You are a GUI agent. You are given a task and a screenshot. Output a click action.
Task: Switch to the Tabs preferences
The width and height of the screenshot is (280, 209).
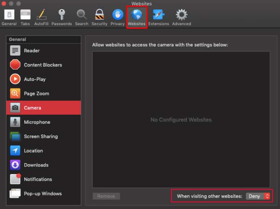point(25,17)
